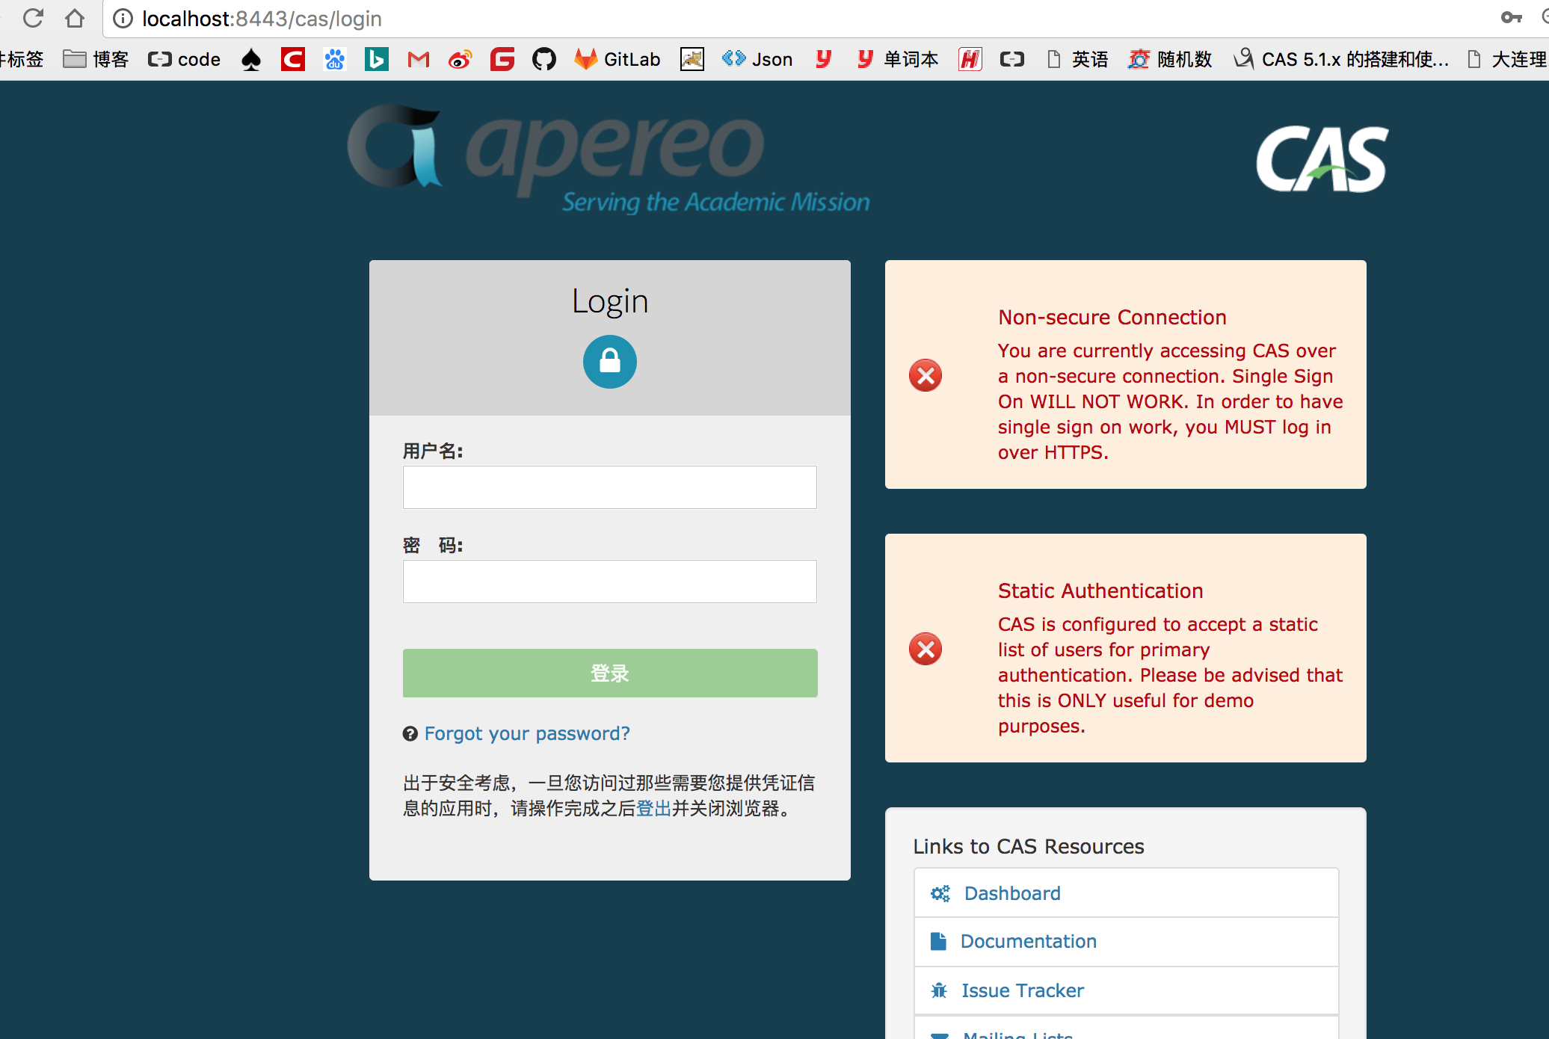Screen dimensions: 1549x1039
Task: Click the home icon in toolbar
Action: [x=74, y=18]
